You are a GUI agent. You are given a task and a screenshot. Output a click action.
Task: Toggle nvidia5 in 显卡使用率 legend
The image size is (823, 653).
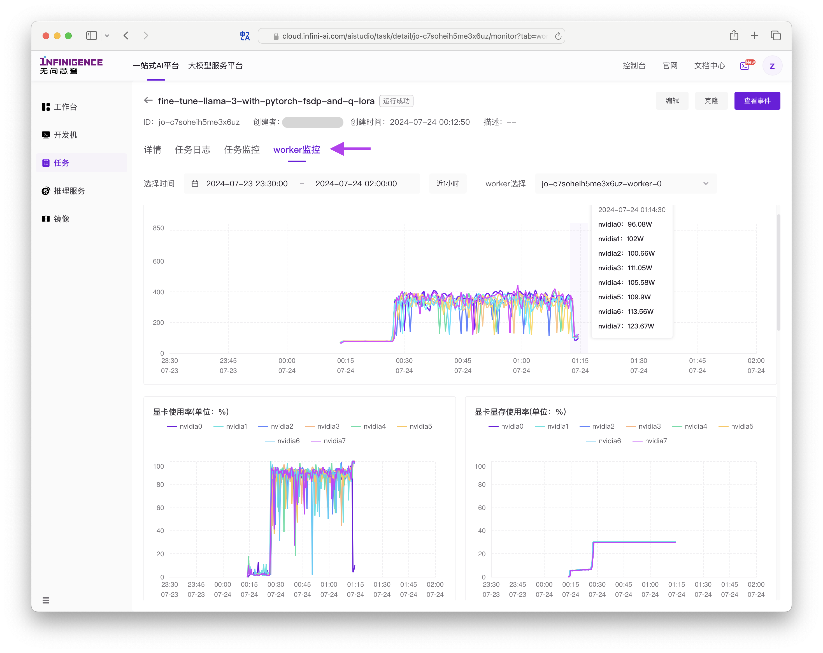pyautogui.click(x=415, y=426)
